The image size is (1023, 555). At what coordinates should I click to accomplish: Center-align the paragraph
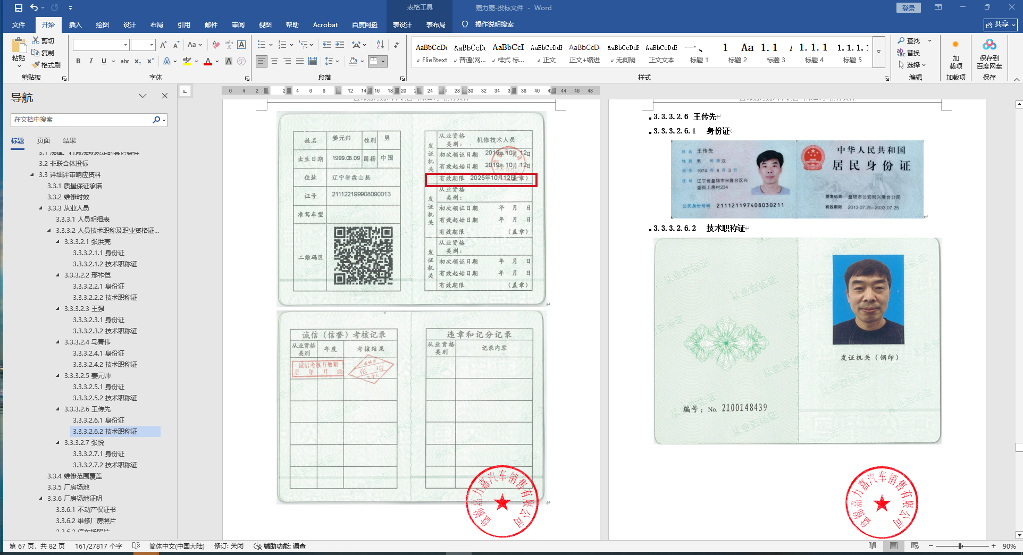[274, 61]
